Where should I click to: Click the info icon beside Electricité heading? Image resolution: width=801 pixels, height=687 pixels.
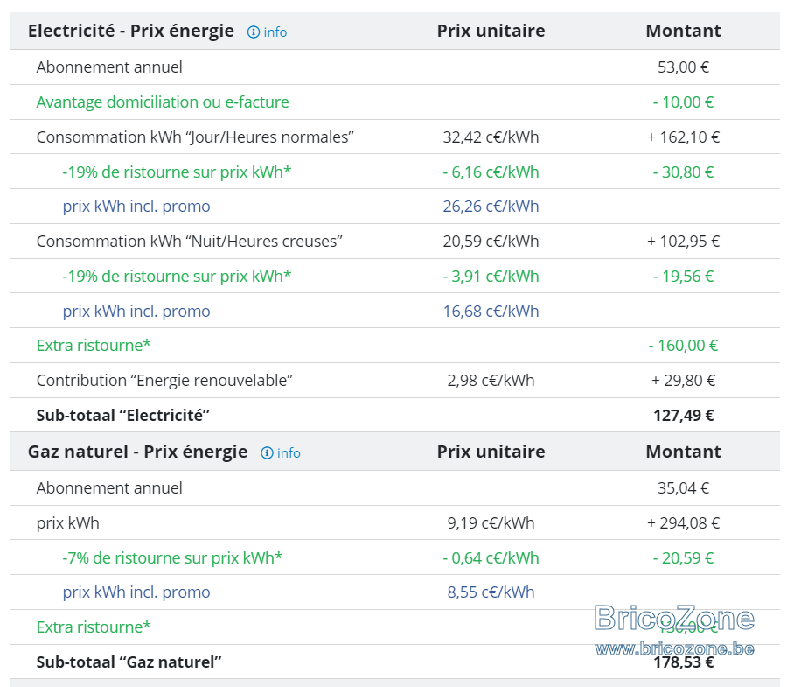click(253, 32)
